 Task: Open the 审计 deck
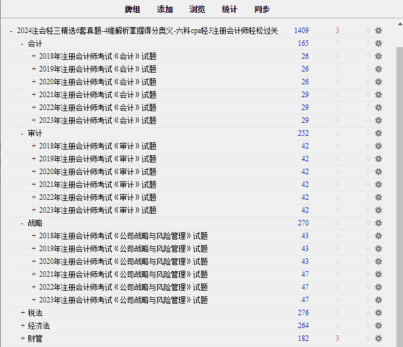[35, 134]
